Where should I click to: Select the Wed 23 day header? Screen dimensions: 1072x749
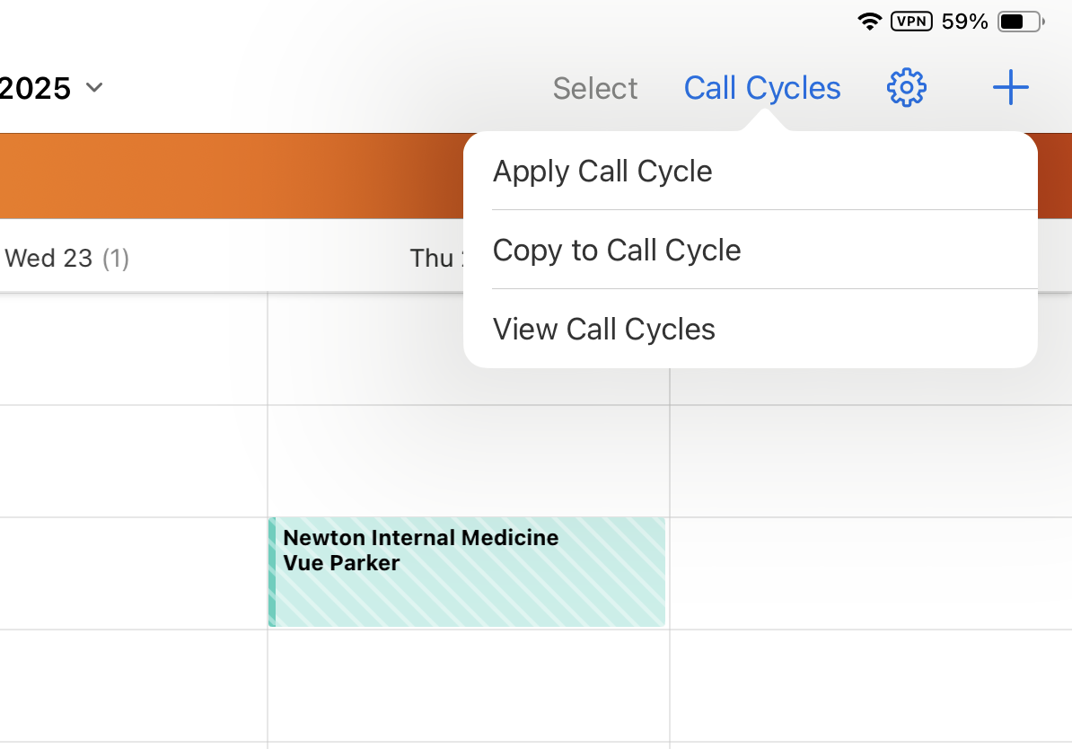tap(66, 259)
